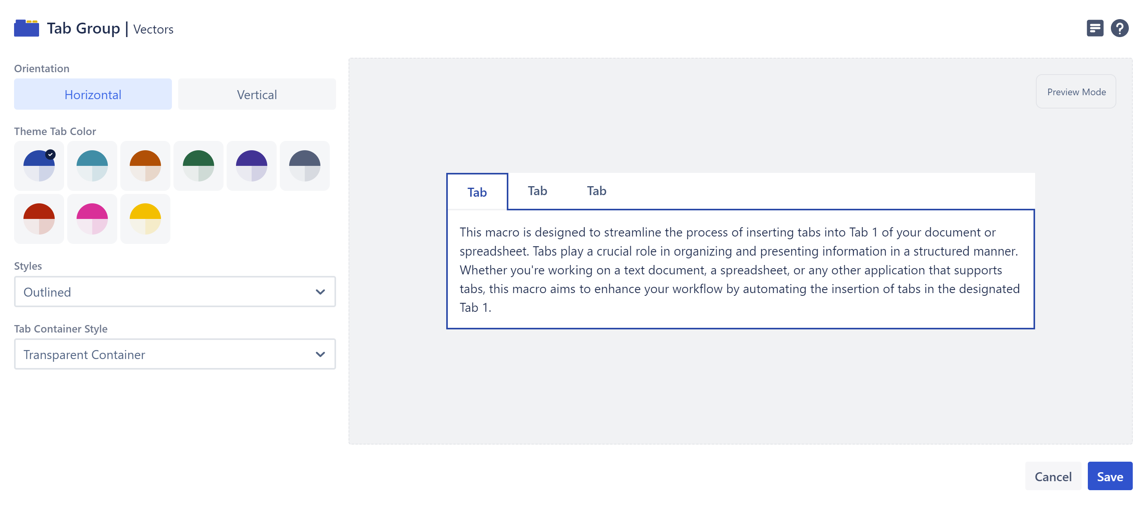Choose the yellow theme tab color
Screen dimensions: 1148x505
pos(145,219)
